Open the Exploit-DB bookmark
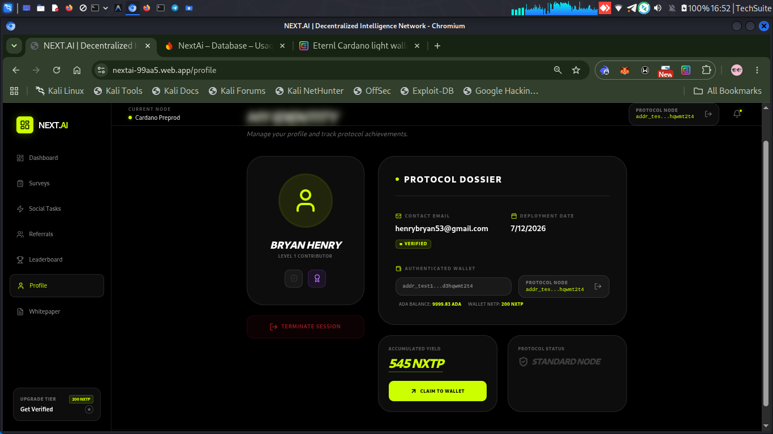Image resolution: width=773 pixels, height=434 pixels. 427,91
